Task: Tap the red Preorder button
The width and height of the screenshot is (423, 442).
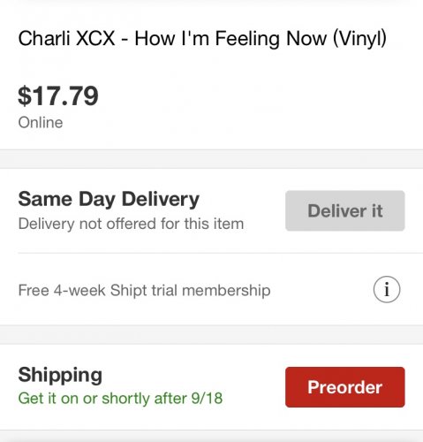Action: (x=345, y=387)
